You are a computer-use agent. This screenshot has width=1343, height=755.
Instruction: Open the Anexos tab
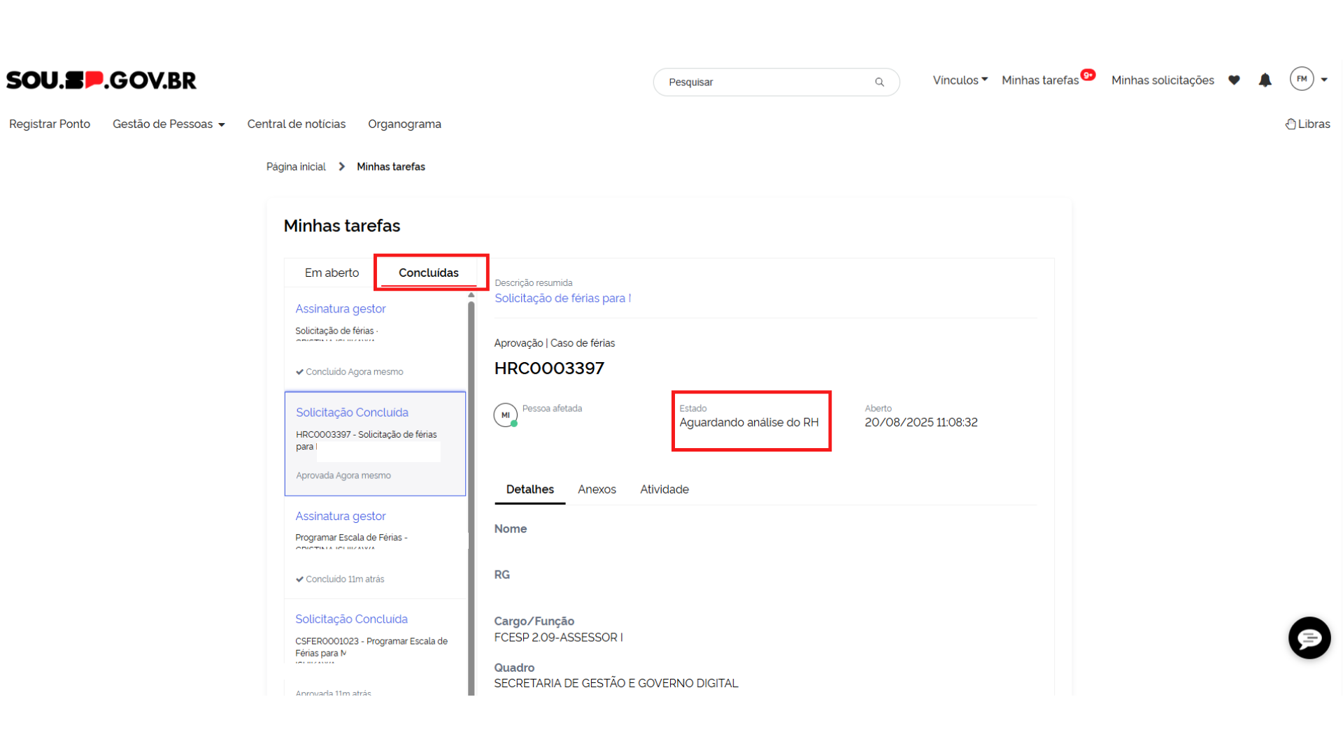coord(597,489)
